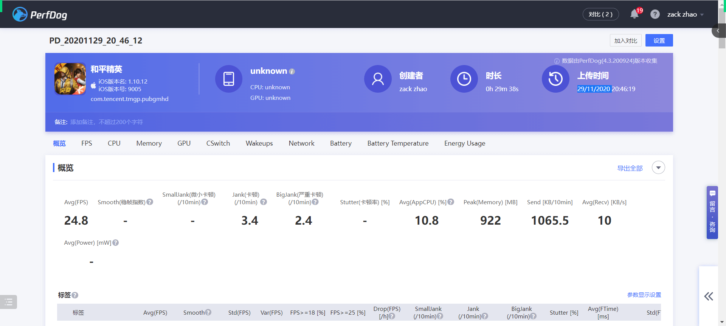The height and width of the screenshot is (326, 726).
Task: Click help icon beside Jank table column
Action: pyautogui.click(x=485, y=316)
